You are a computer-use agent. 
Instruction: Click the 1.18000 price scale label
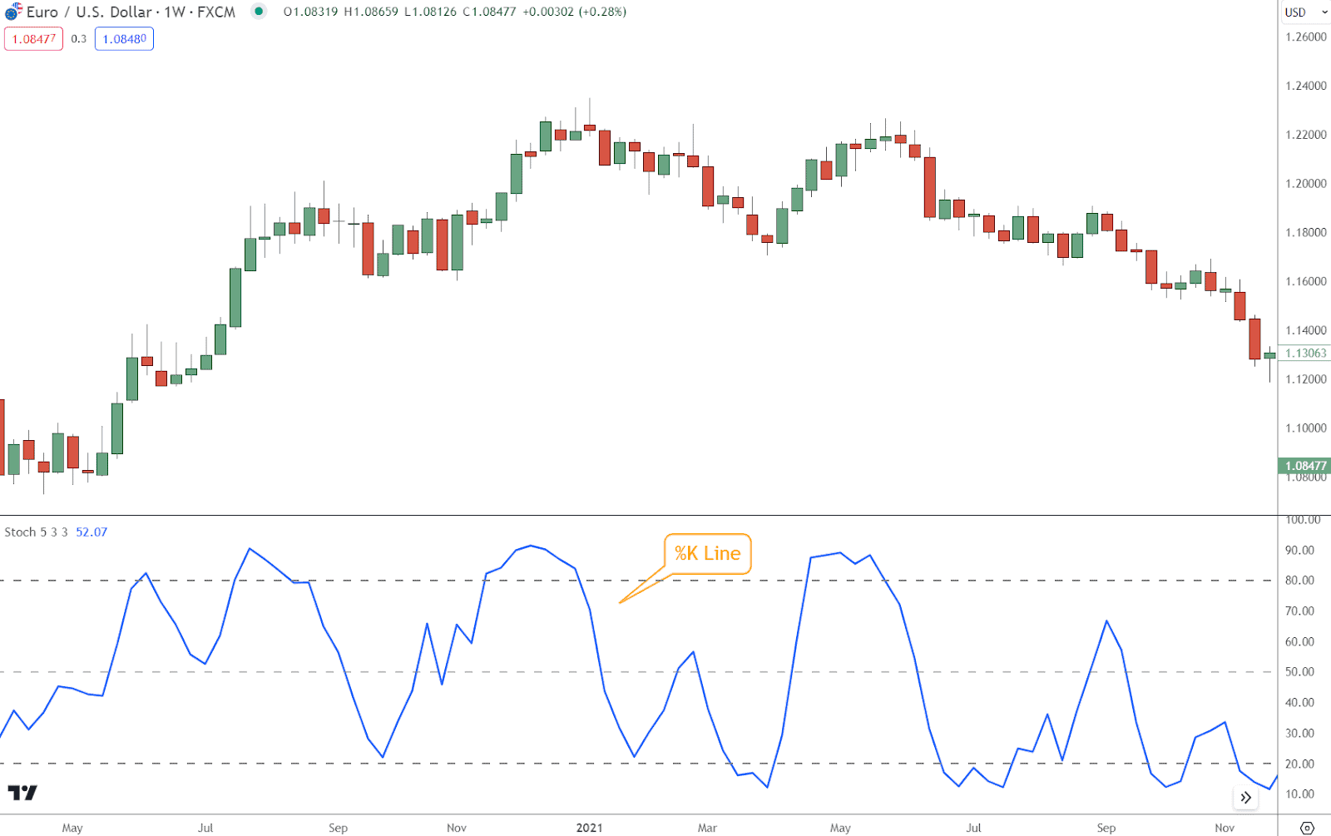[x=1306, y=232]
